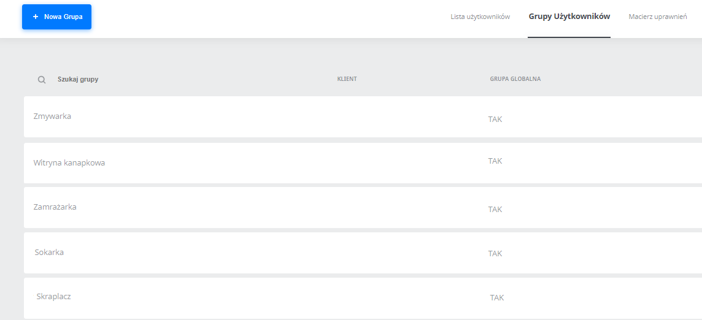This screenshot has height=320, width=702.
Task: Click TAK value in Zmywarka row
Action: (x=495, y=120)
